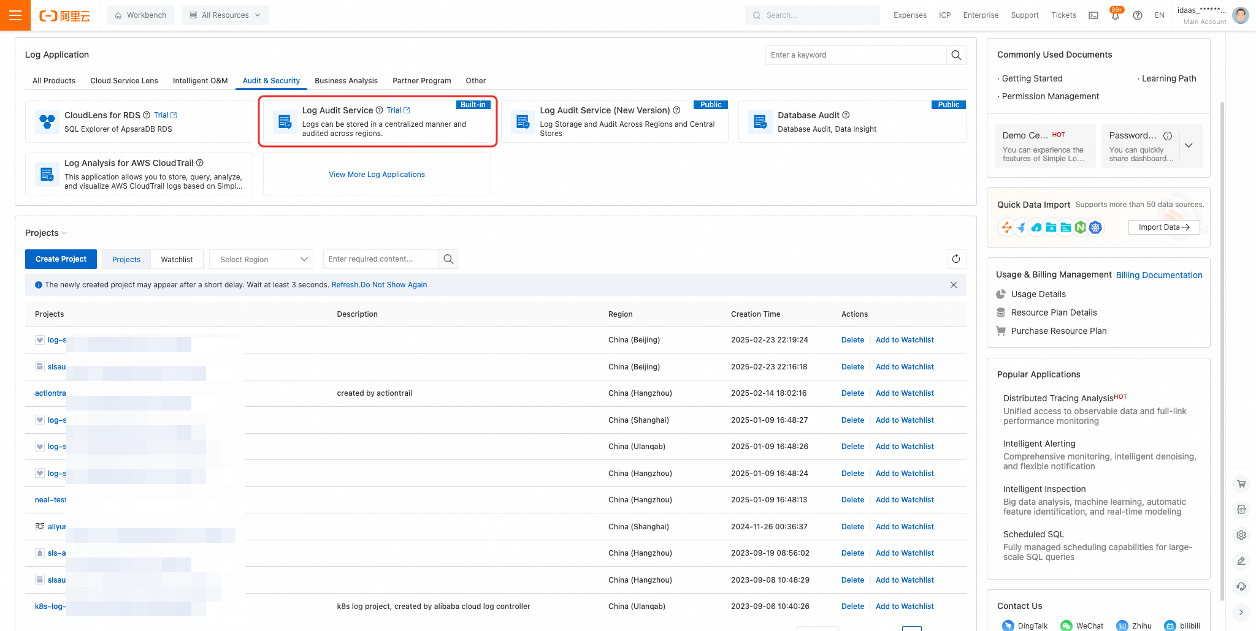Delete the project created 2025-02-14 18:02:16

pos(852,393)
